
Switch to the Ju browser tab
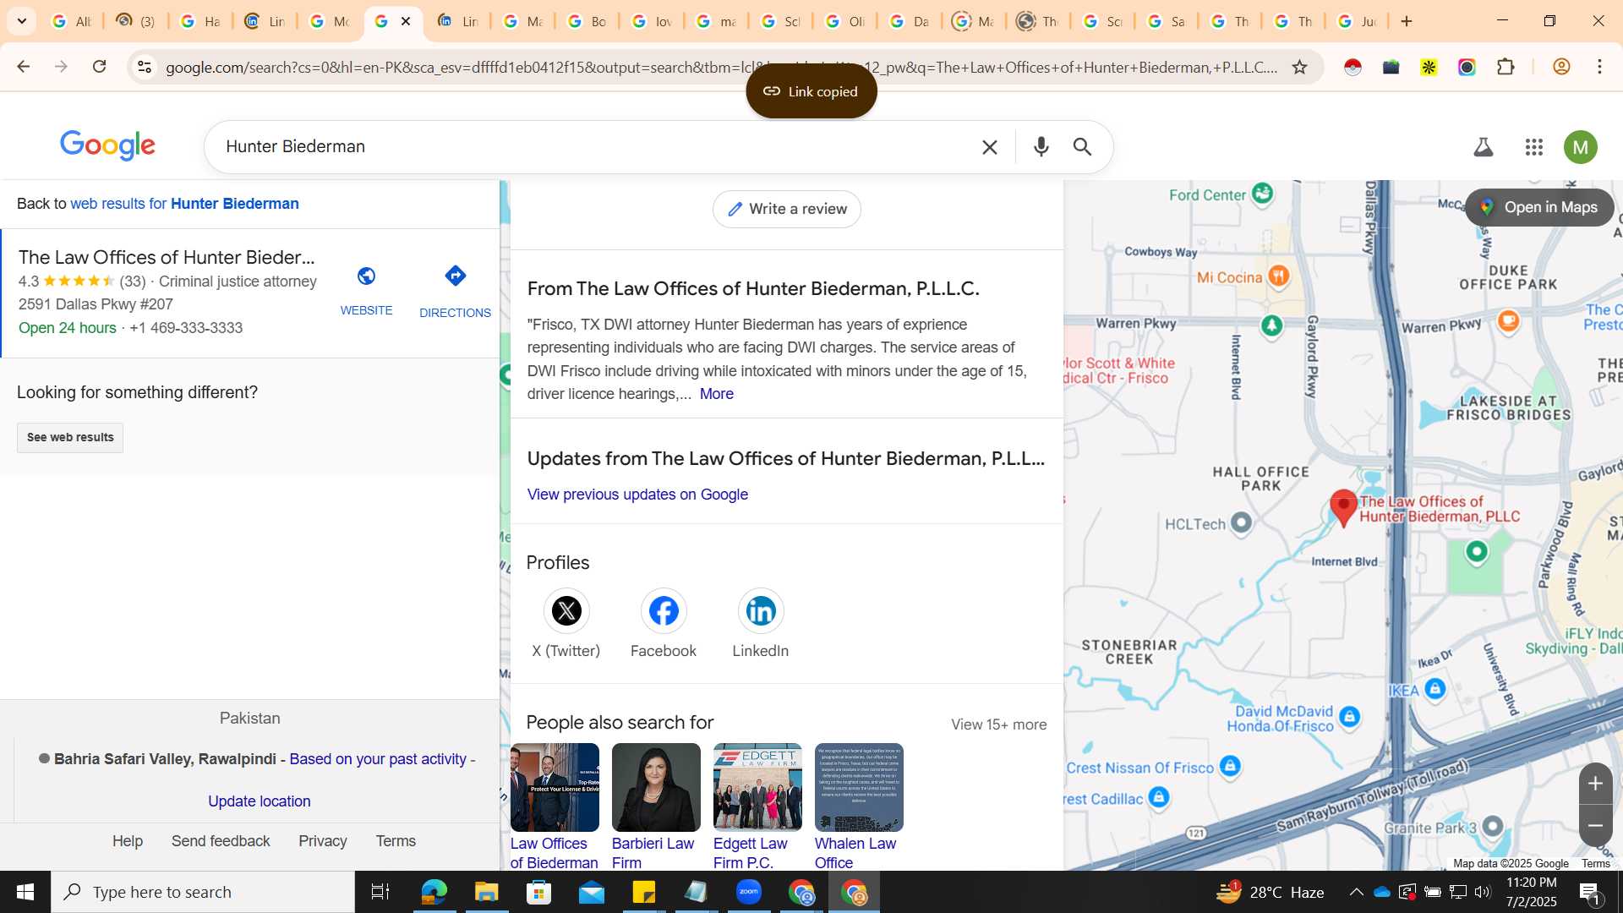pyautogui.click(x=1357, y=21)
